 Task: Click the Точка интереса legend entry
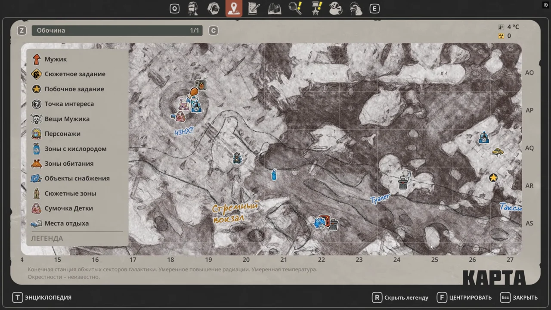click(63, 104)
